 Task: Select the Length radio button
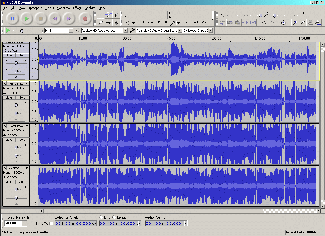(114, 217)
